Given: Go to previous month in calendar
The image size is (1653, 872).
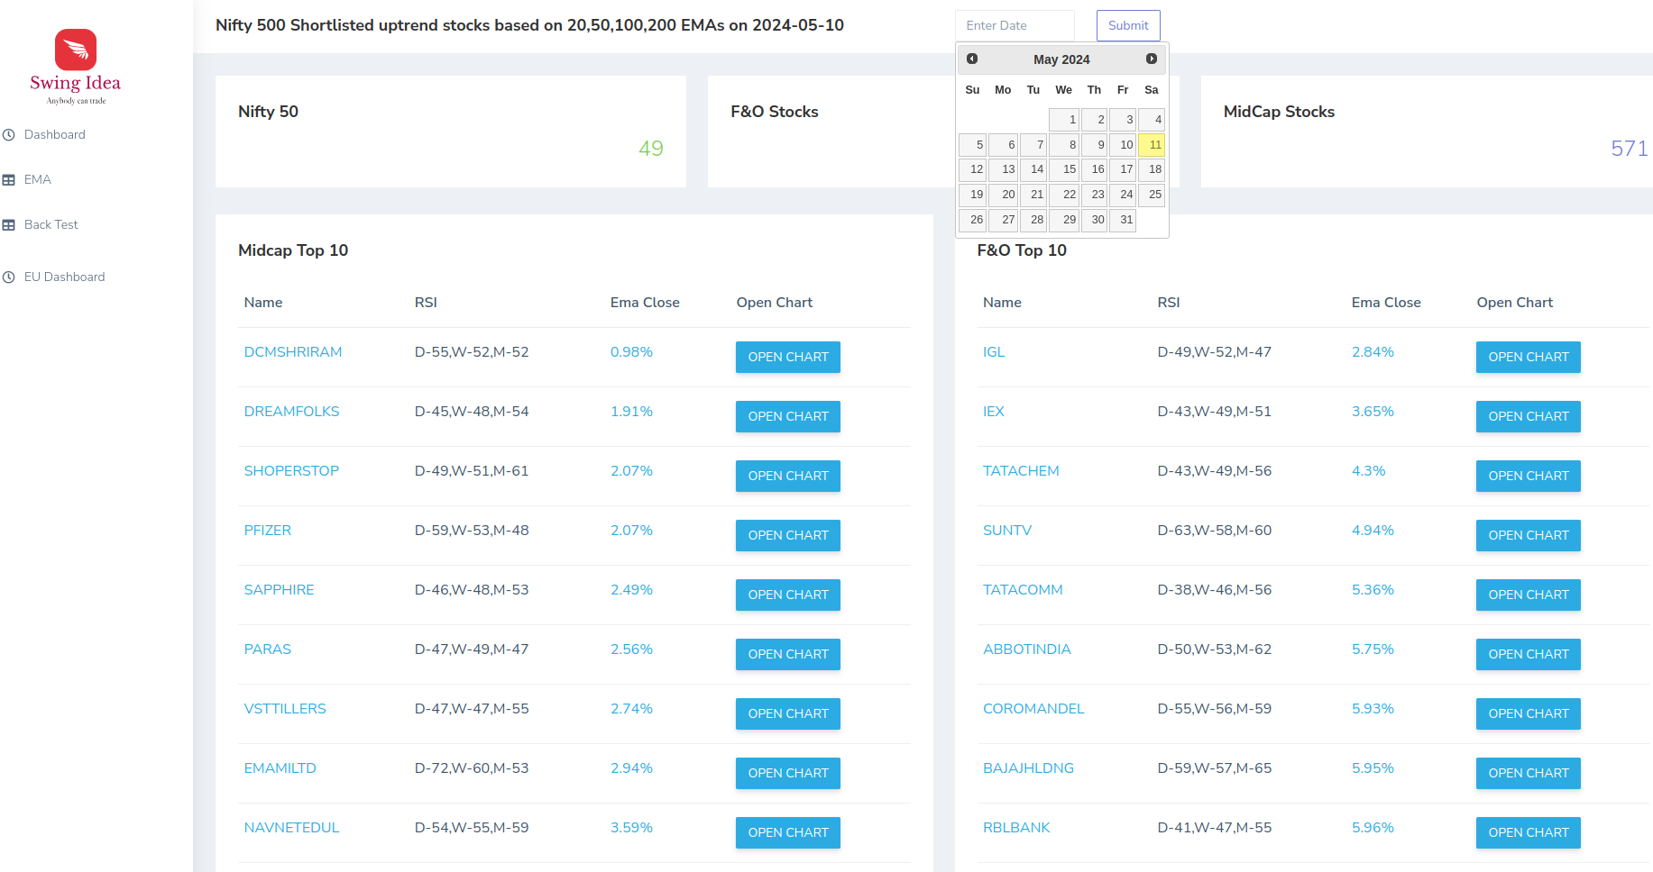Looking at the screenshot, I should [x=972, y=59].
